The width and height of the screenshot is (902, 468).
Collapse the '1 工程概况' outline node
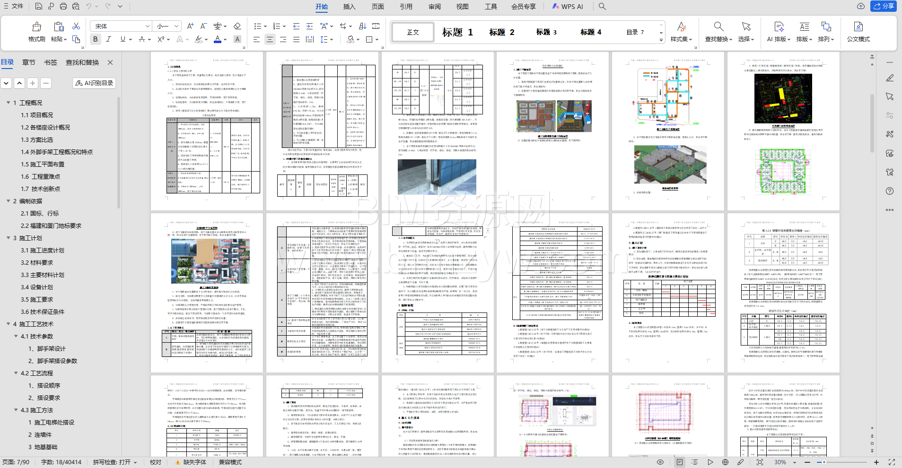tap(8, 103)
